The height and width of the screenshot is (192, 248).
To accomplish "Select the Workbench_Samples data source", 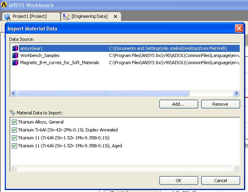I will coord(126,55).
